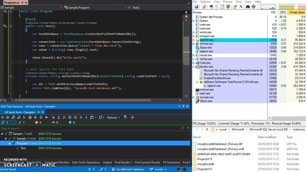Click the Debug tests bug icon
306x172 pixels.
[30, 118]
